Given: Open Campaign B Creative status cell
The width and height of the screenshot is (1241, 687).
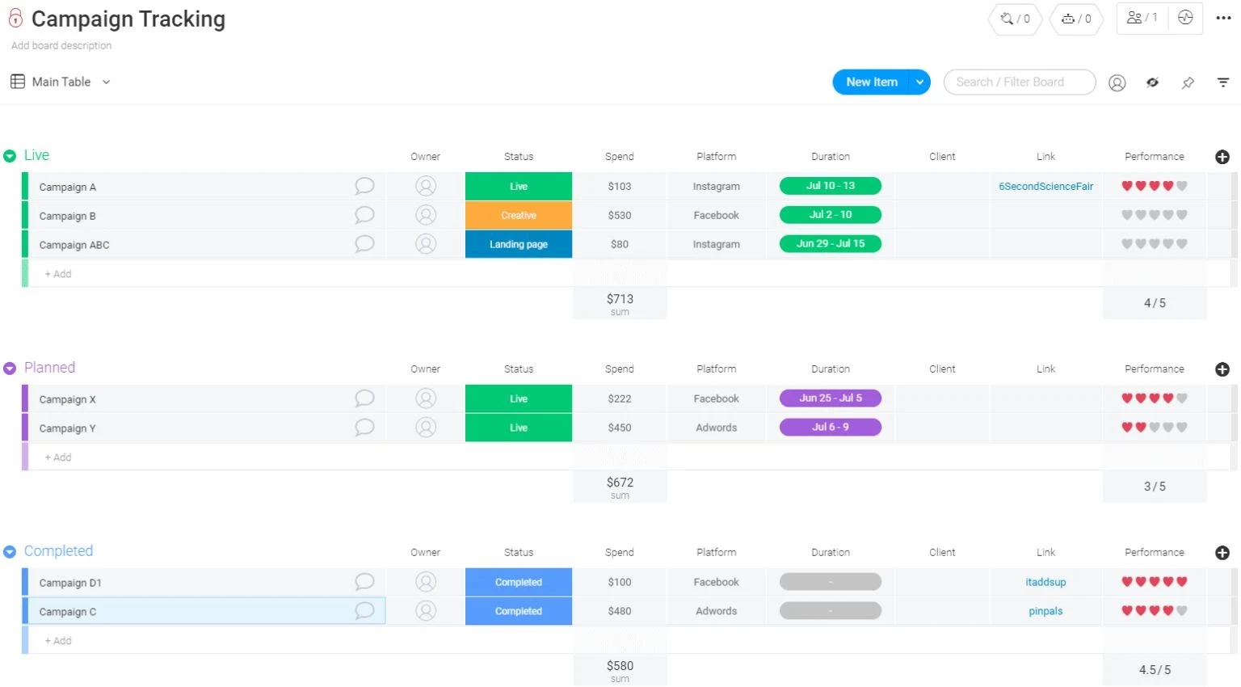Looking at the screenshot, I should click(x=518, y=216).
